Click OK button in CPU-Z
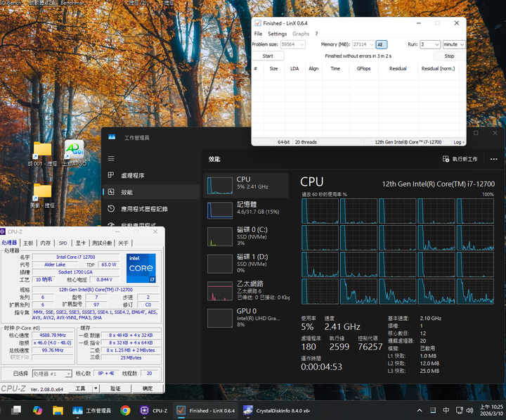 point(148,388)
